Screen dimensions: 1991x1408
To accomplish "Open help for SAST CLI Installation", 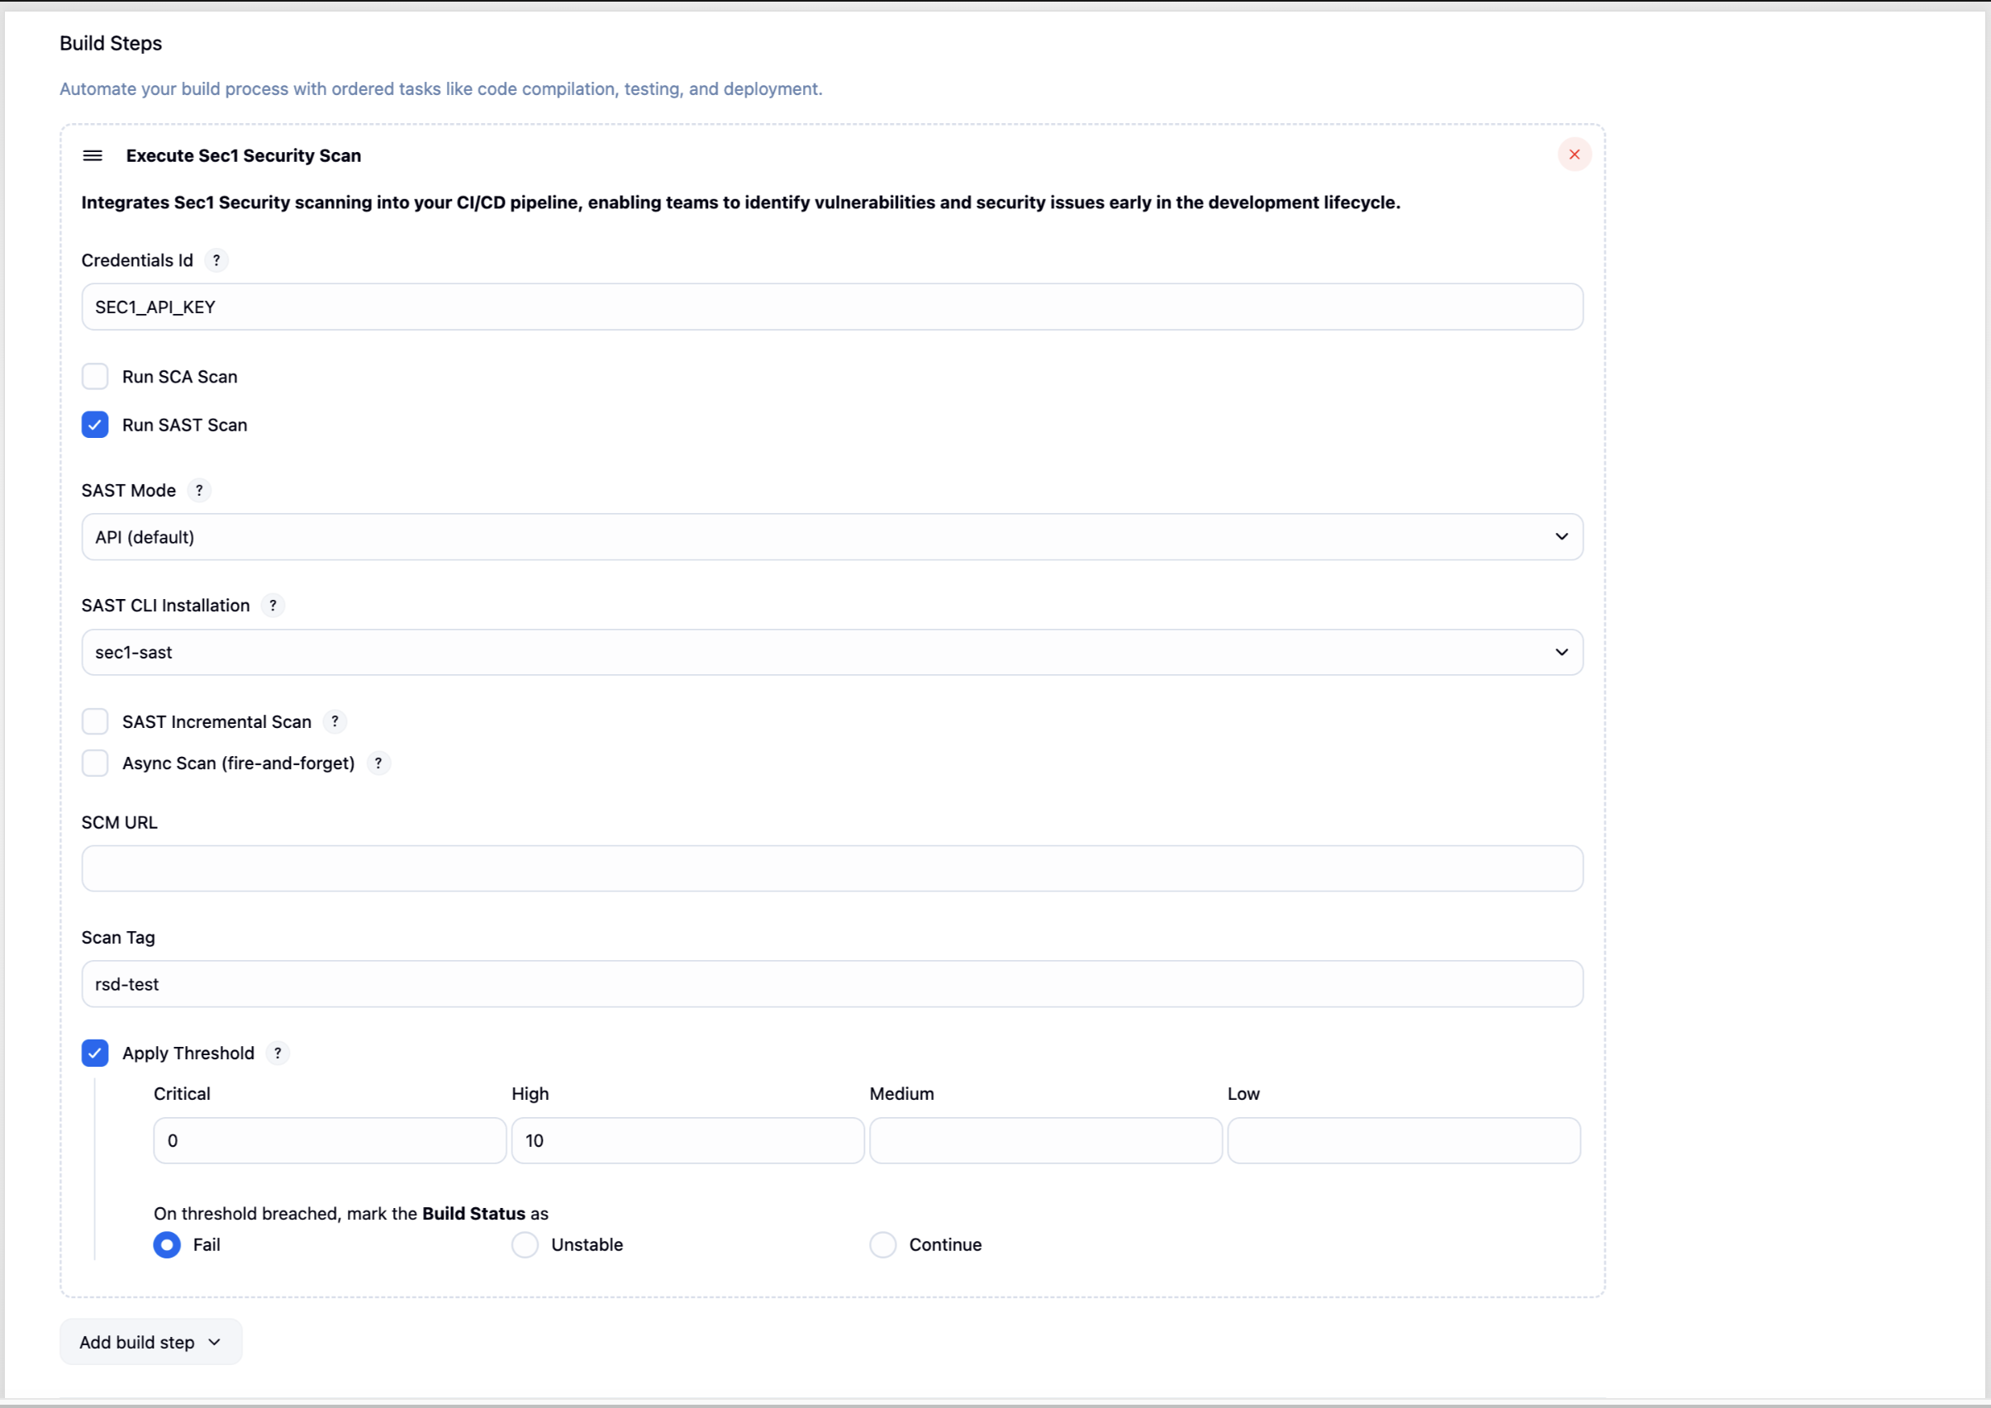I will click(273, 606).
